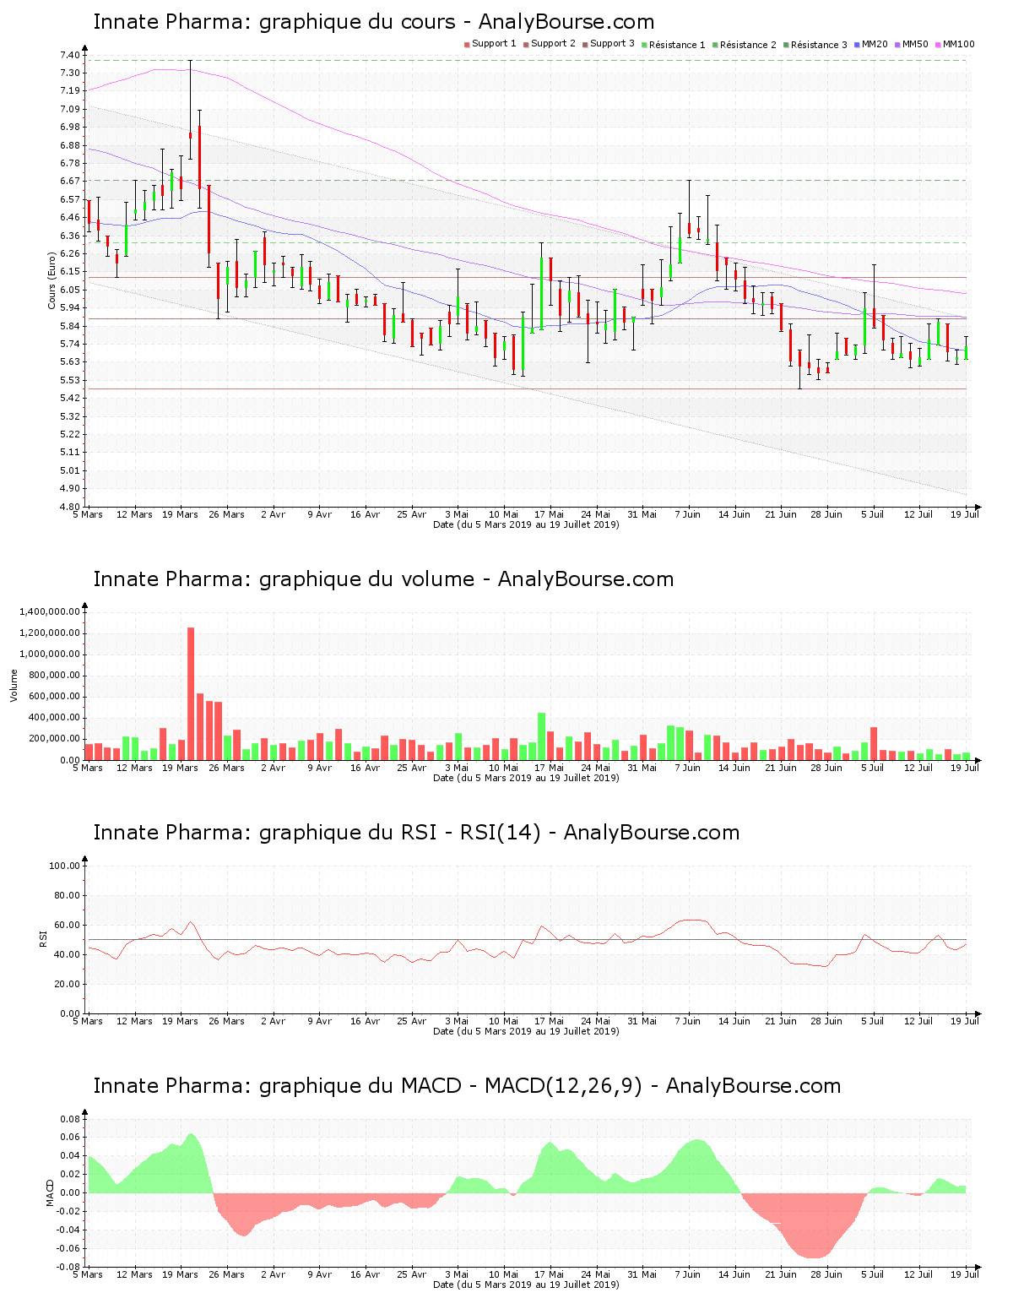Image resolution: width=1013 pixels, height=1309 pixels.
Task: Click the 'Cours (Euro)' y-axis label
Action: pyautogui.click(x=52, y=281)
